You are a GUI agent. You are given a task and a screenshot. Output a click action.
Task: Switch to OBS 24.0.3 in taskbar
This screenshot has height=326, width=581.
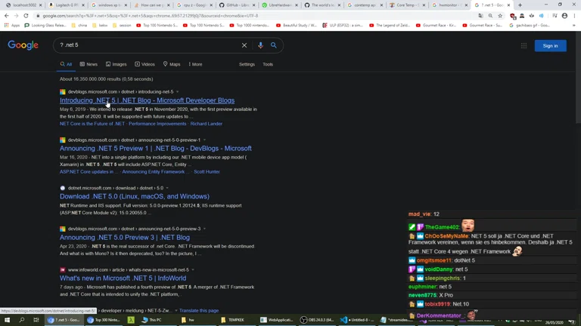tap(316, 320)
